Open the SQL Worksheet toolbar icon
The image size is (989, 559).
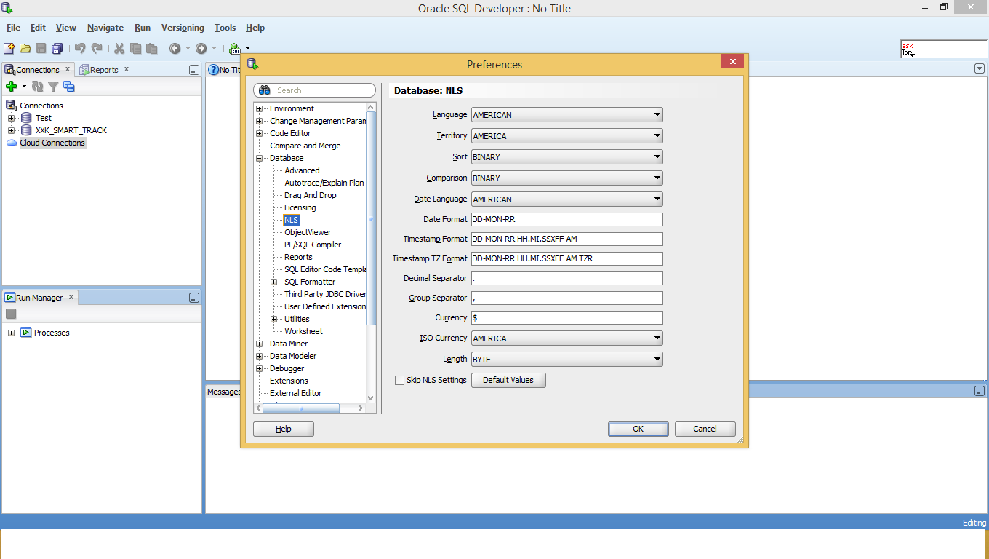coord(235,49)
